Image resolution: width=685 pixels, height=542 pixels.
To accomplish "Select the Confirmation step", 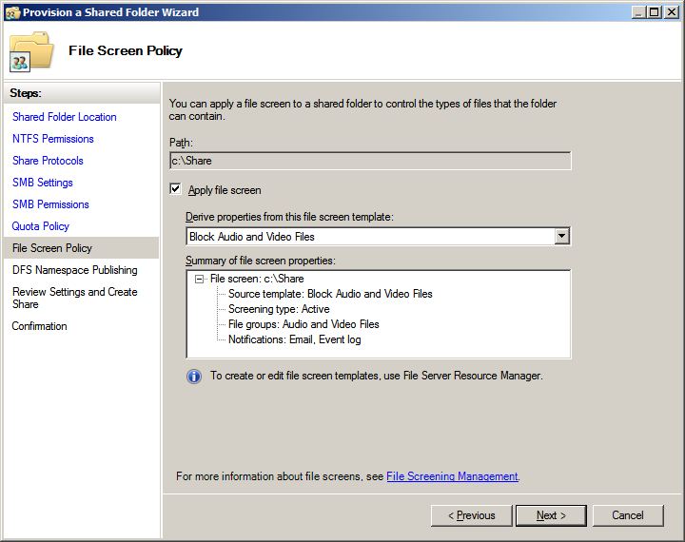I will tap(39, 326).
